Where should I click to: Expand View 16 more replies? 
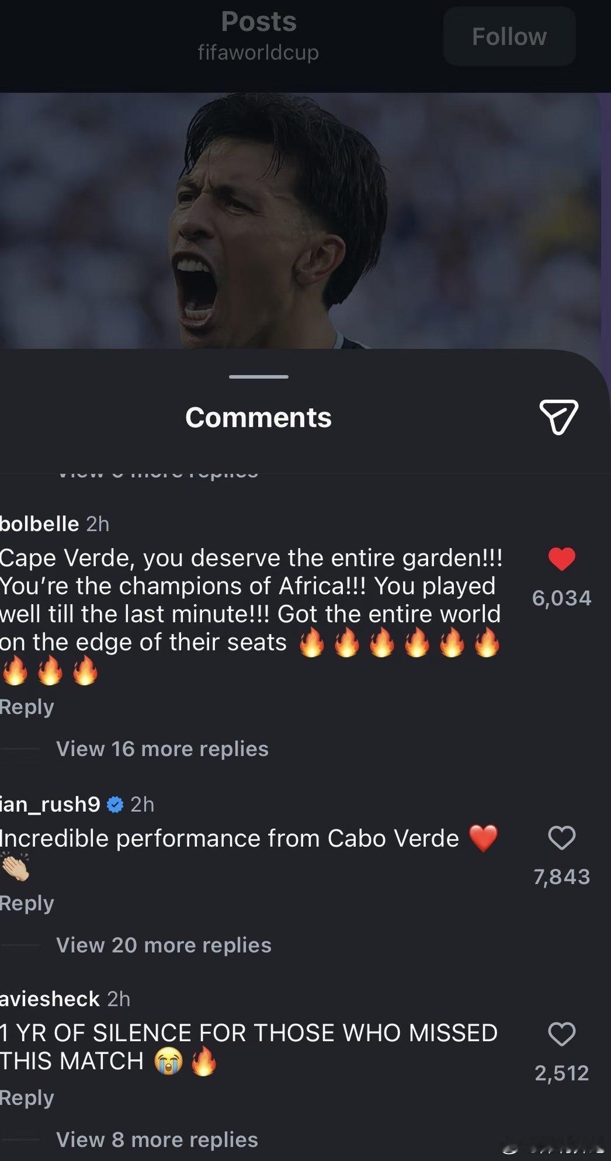pos(162,749)
